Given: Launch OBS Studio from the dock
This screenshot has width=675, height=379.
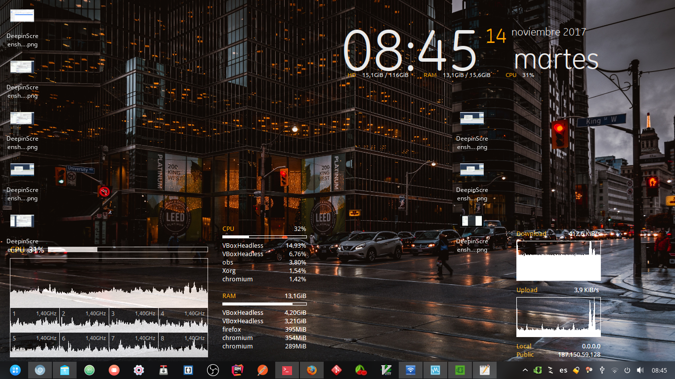Looking at the screenshot, I should 213,370.
